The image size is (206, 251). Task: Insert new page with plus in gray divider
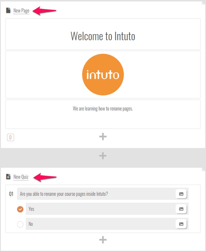coord(103,156)
